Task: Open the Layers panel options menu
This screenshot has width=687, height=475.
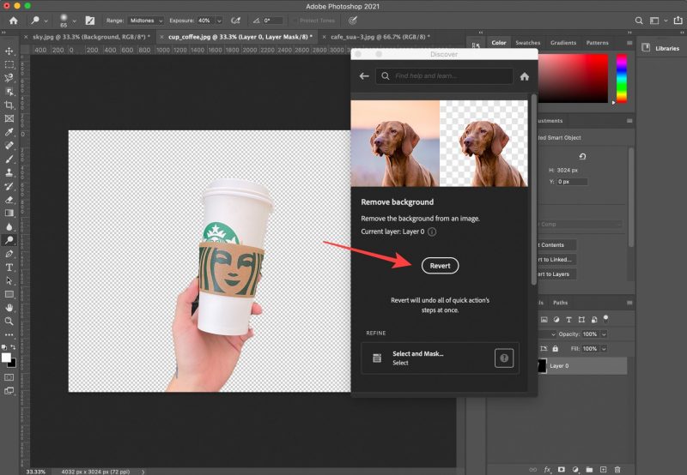Action: 629,303
